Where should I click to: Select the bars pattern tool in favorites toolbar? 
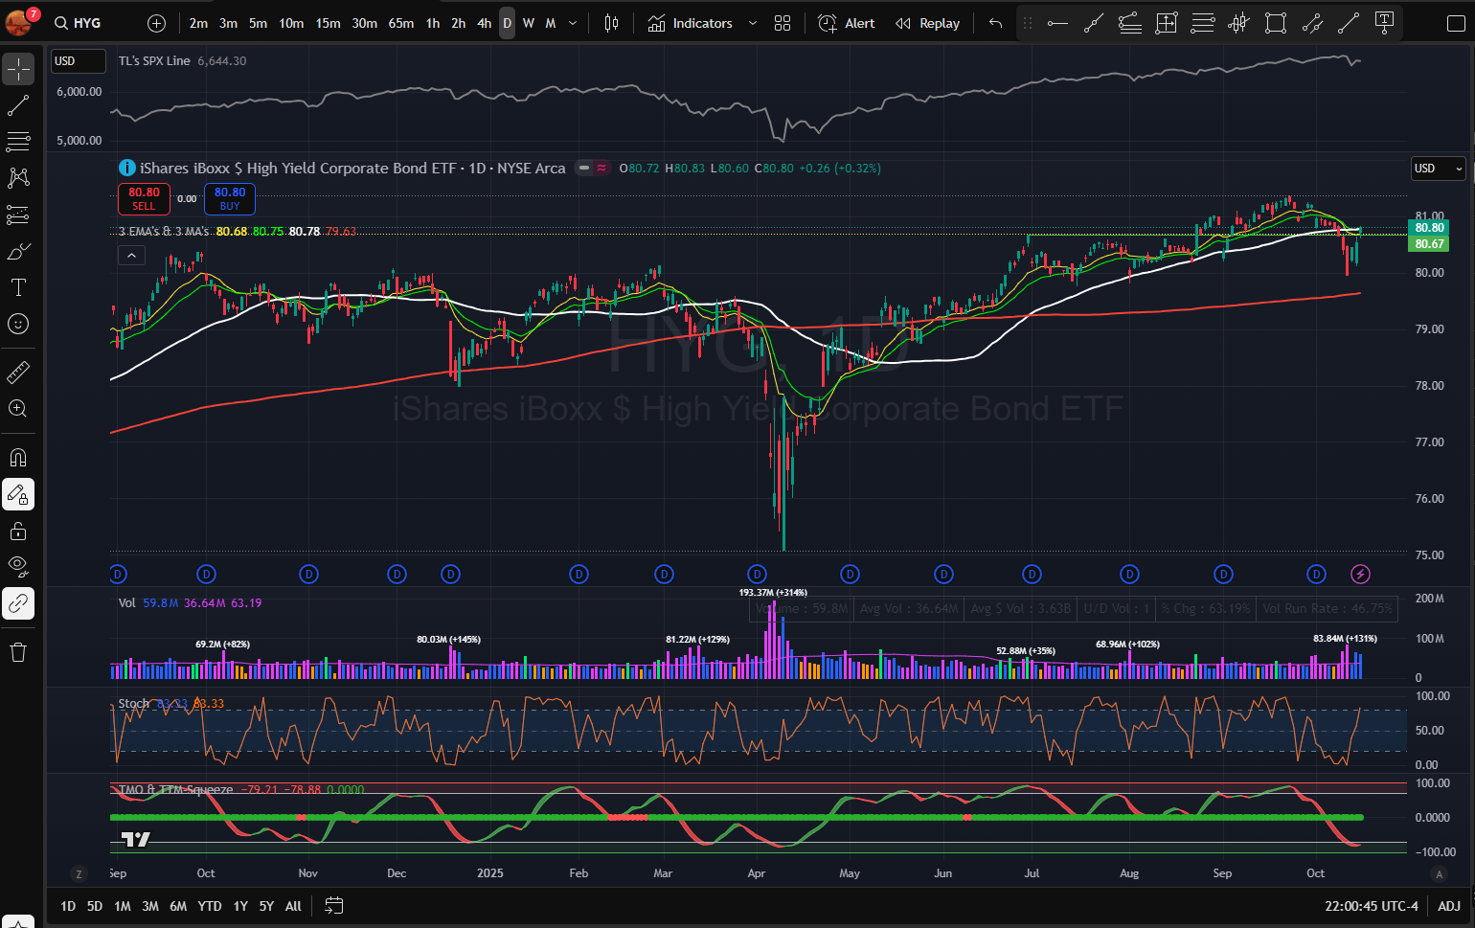click(1239, 23)
